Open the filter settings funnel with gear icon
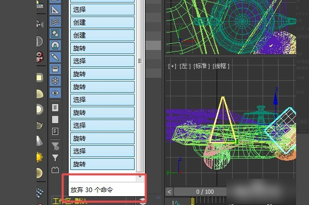Viewport: 309px width, 205px height. pyautogui.click(x=55, y=146)
